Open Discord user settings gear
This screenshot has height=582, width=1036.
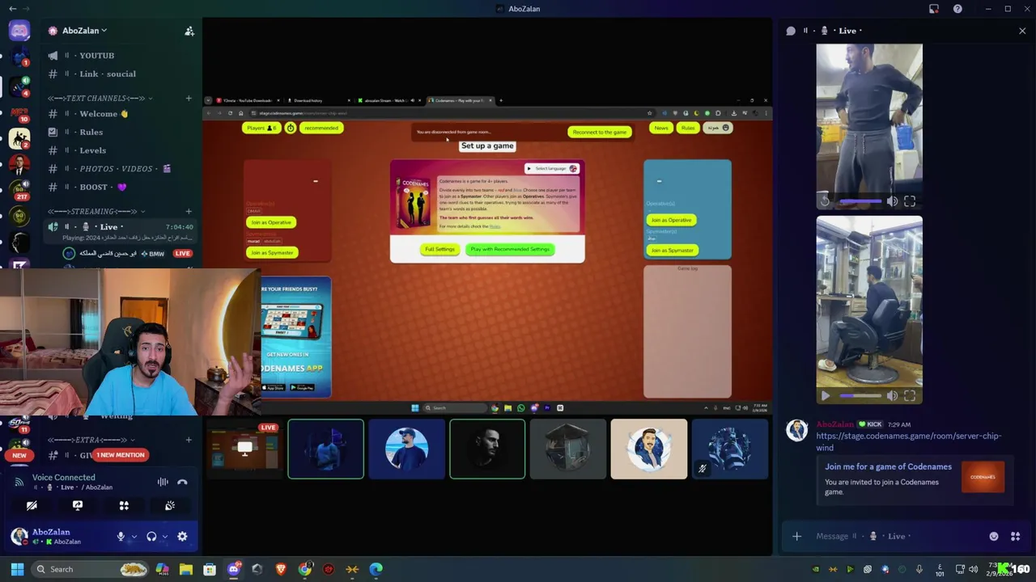pos(182,536)
